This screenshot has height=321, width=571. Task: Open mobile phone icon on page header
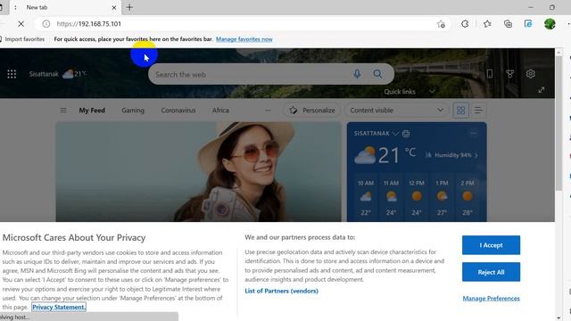[x=490, y=74]
